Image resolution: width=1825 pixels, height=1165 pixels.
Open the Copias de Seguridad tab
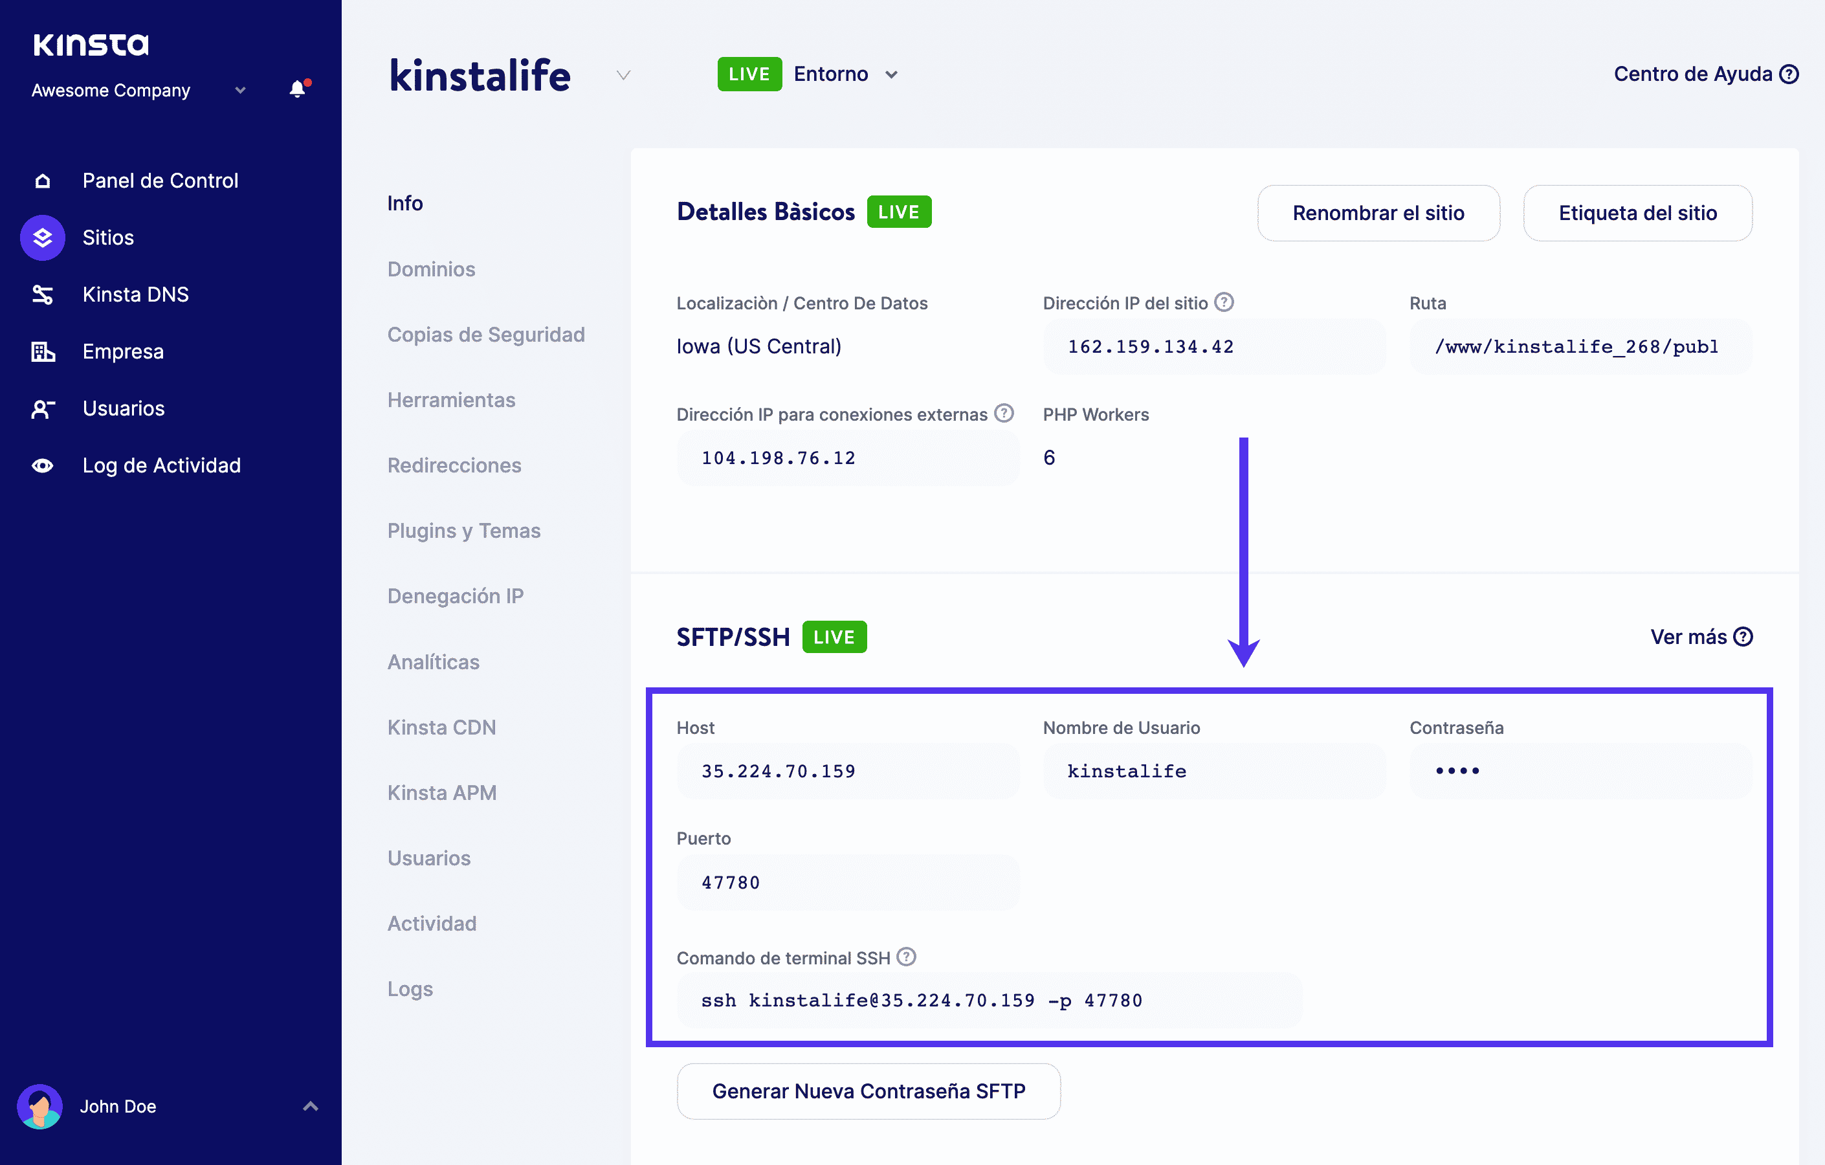pyautogui.click(x=486, y=334)
